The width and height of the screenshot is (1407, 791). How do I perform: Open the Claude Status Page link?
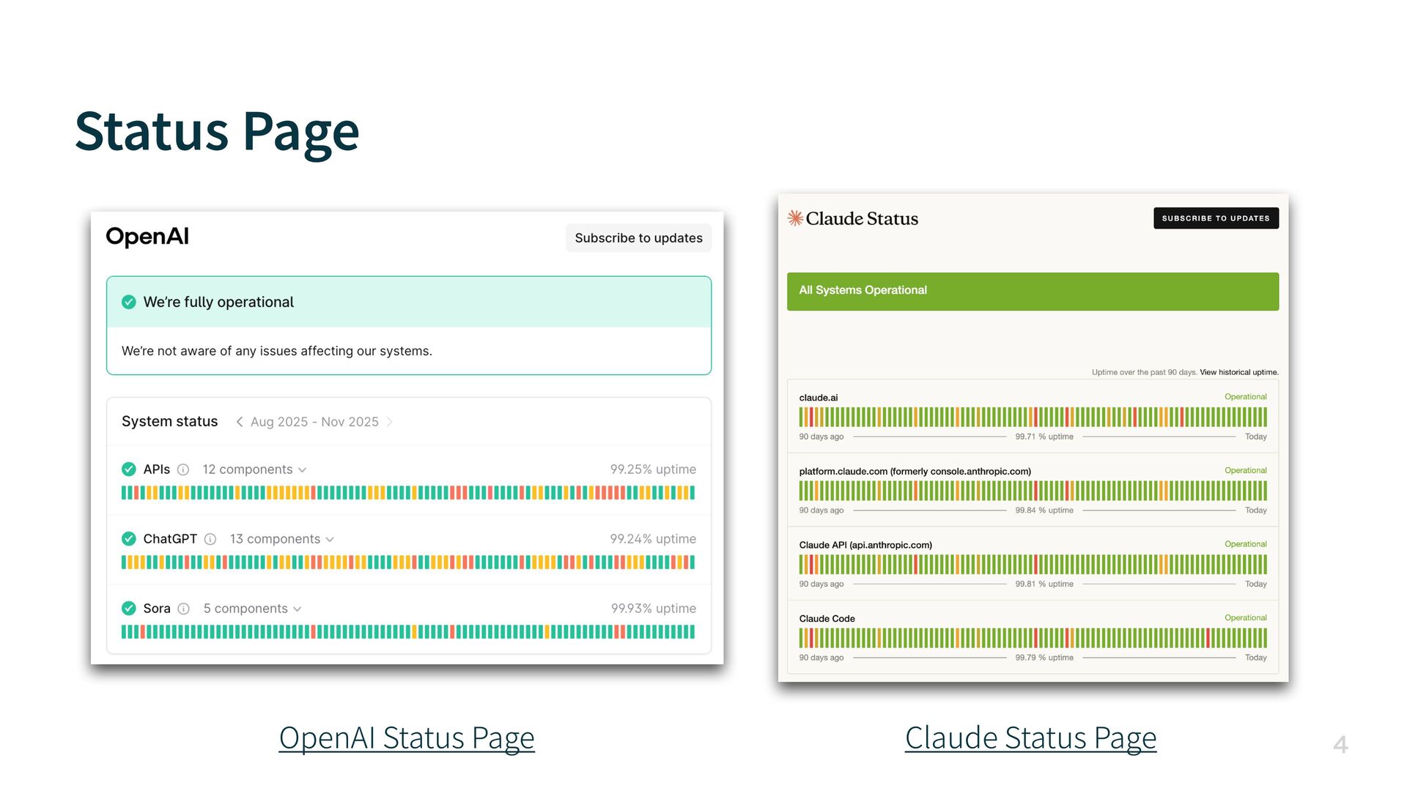click(1030, 738)
